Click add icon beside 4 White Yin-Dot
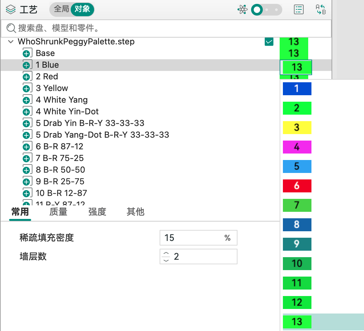The width and height of the screenshot is (364, 331). pyautogui.click(x=27, y=111)
